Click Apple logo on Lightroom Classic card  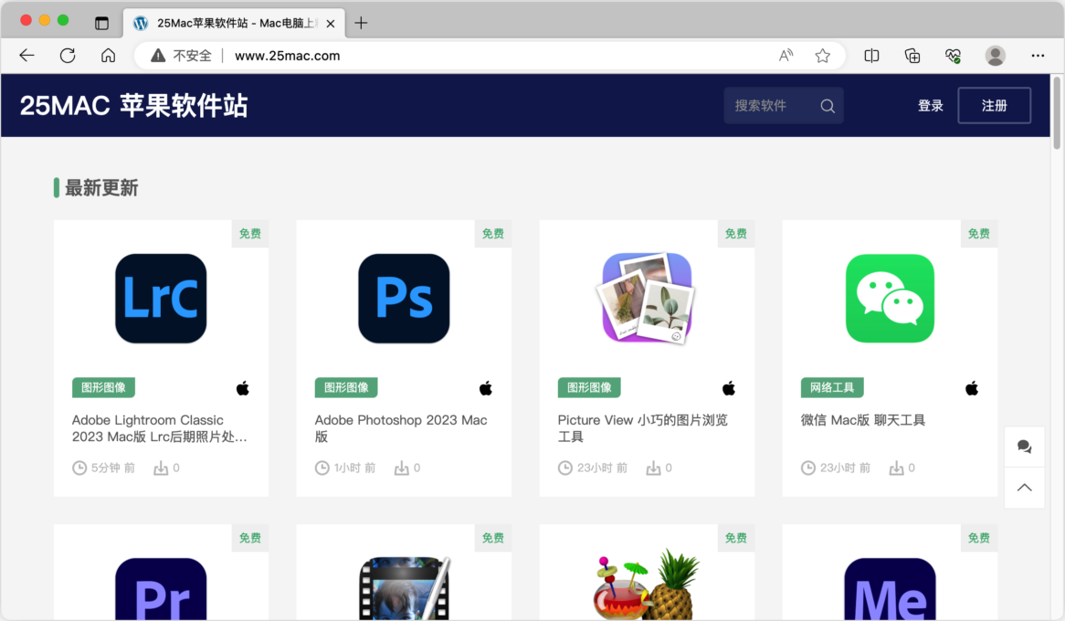[x=242, y=388]
